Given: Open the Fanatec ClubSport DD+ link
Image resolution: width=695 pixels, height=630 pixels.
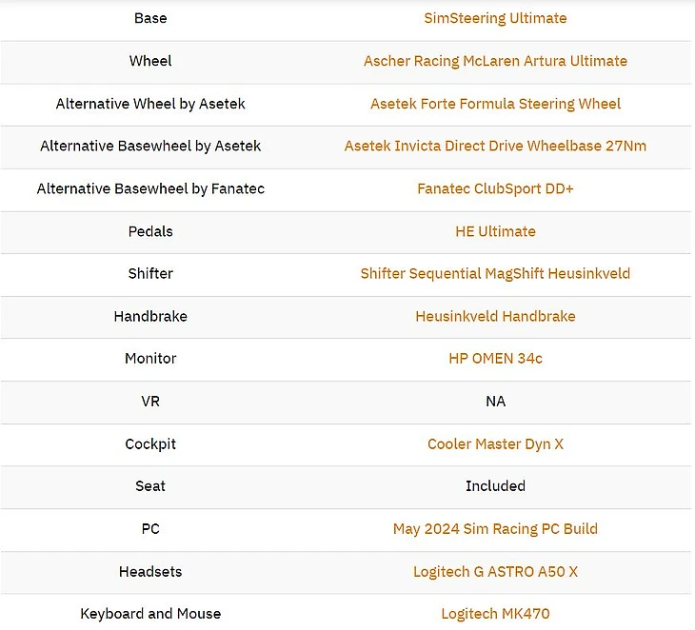Looking at the screenshot, I should pyautogui.click(x=495, y=188).
